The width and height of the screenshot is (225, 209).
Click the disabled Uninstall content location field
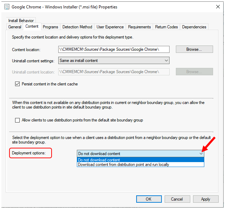(x=114, y=72)
